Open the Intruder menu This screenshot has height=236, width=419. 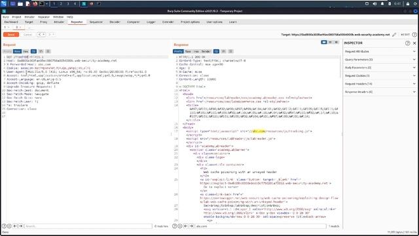29,17
